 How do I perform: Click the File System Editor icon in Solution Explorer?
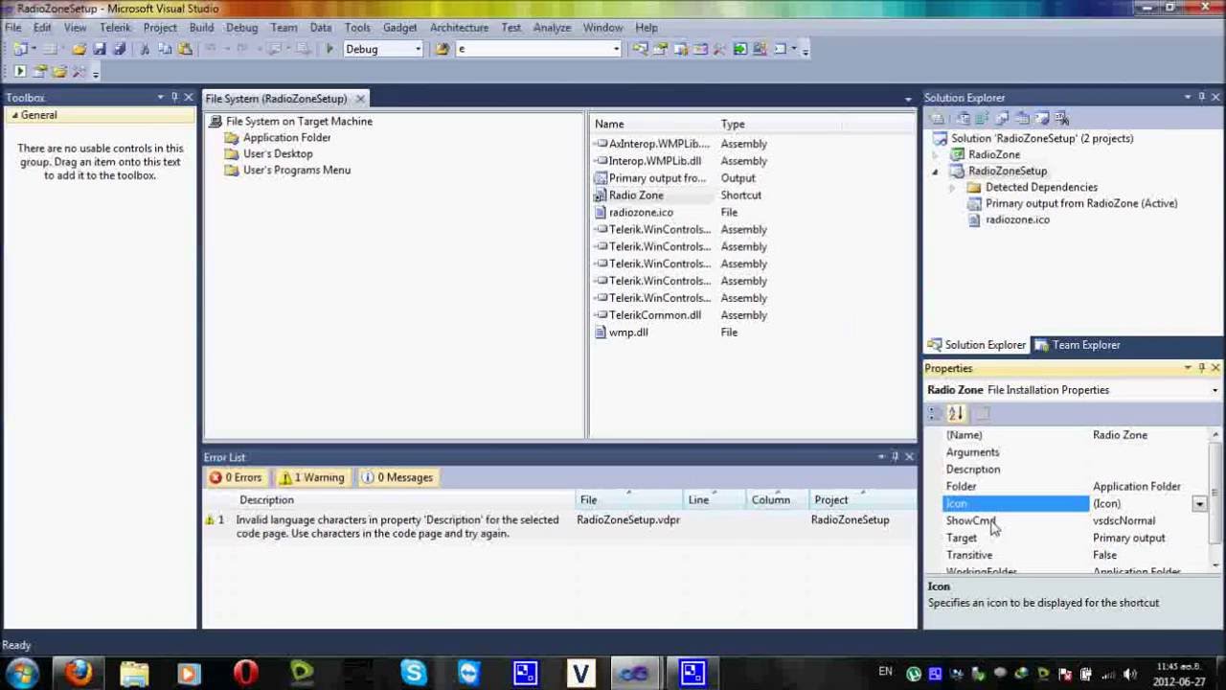coord(963,118)
